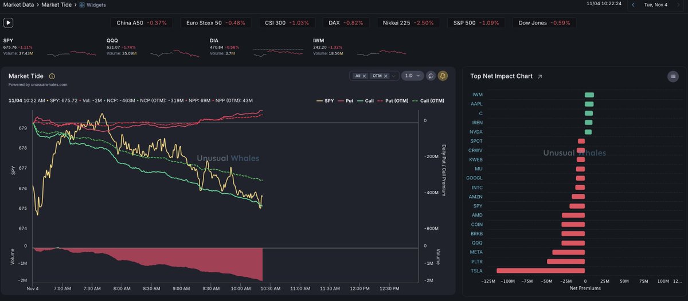
Task: Click the IWM label in Net Impact chart
Action: [x=477, y=95]
